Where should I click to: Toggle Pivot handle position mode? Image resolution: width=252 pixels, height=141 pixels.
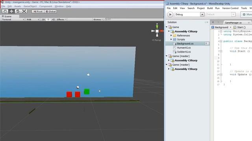(x=38, y=11)
